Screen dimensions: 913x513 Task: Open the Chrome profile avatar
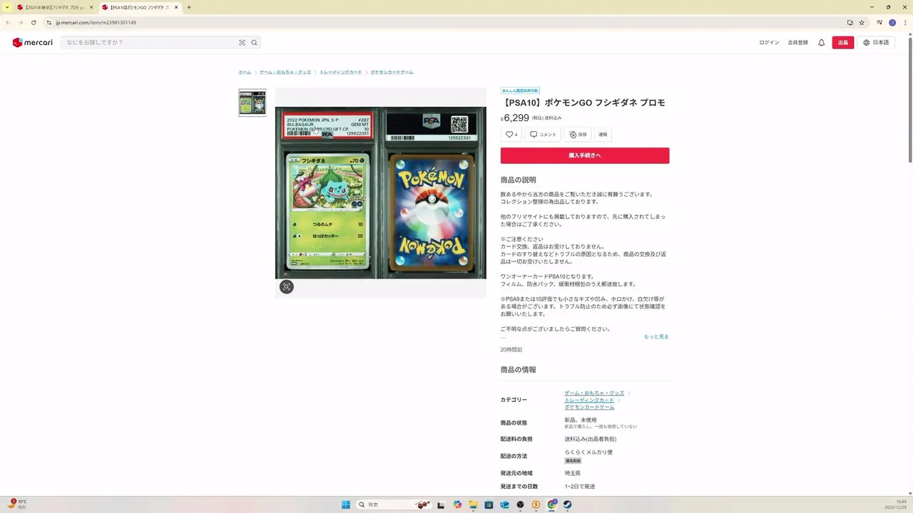point(892,23)
